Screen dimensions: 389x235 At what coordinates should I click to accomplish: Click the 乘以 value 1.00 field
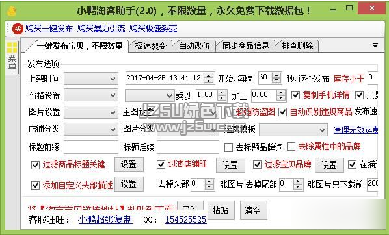[206, 95]
